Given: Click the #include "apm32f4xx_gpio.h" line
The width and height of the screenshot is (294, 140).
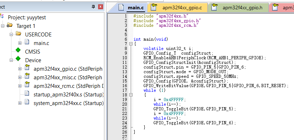Looking at the screenshot, I should 167,21.
